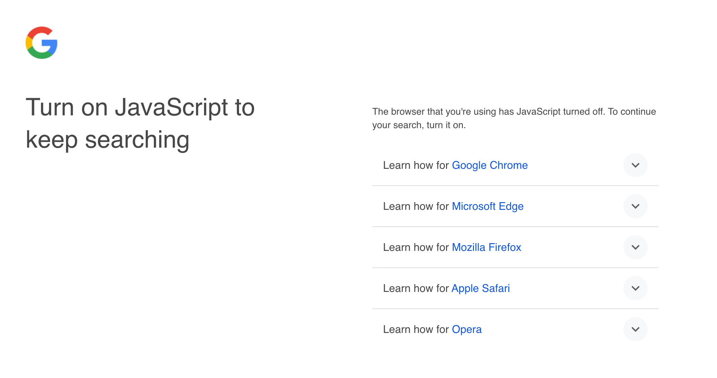This screenshot has width=717, height=378.
Task: Click the 'Turn on JavaScript to' heading line
Action: [140, 107]
